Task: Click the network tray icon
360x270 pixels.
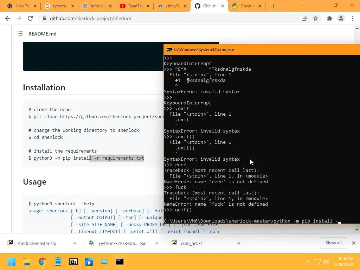Action: coord(317,262)
